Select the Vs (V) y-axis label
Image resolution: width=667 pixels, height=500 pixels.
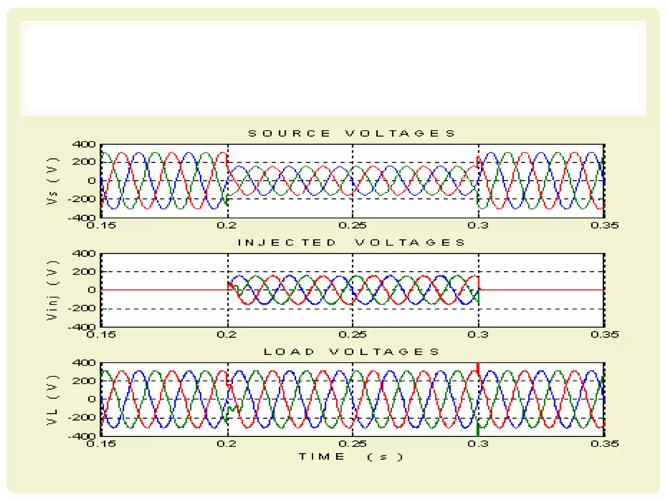(52, 181)
